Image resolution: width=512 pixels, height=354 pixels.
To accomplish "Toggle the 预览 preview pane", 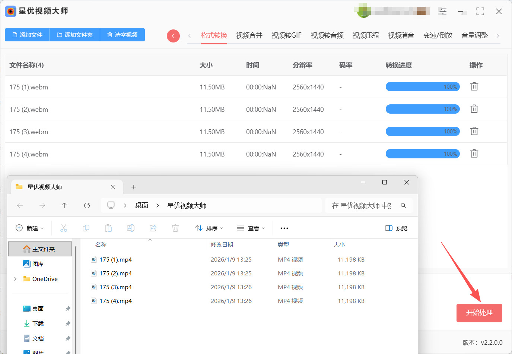I will point(396,228).
